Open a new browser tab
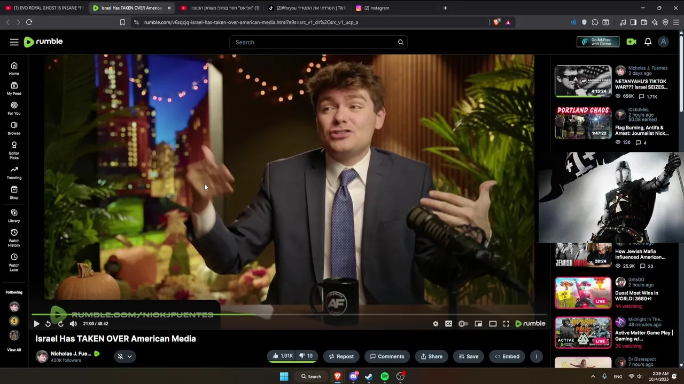Image resolution: width=684 pixels, height=384 pixels. pyautogui.click(x=445, y=8)
